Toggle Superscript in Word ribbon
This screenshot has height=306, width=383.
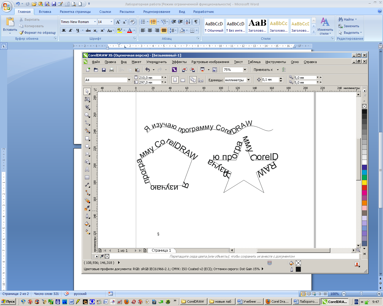coord(102,30)
